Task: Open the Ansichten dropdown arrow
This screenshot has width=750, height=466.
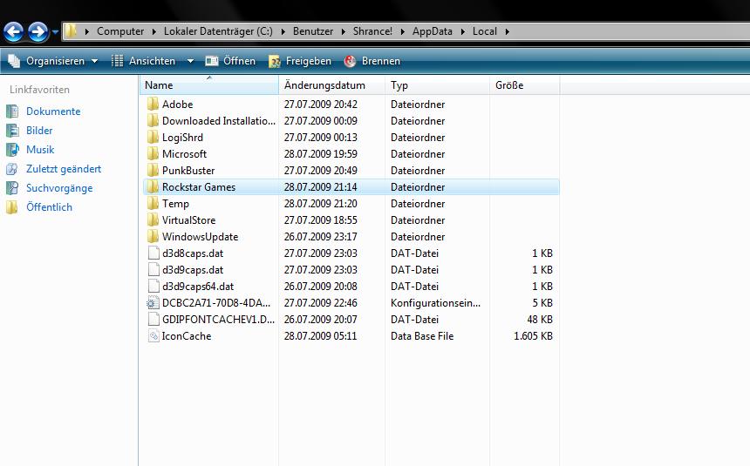Action: (x=190, y=61)
